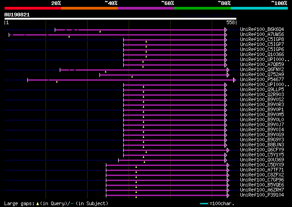Open the UniRef100_A7TF71 hit name

[262, 170]
